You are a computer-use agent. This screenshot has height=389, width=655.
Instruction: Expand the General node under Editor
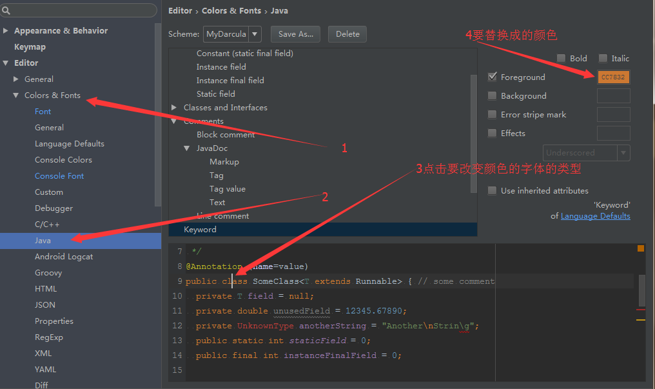(x=16, y=79)
